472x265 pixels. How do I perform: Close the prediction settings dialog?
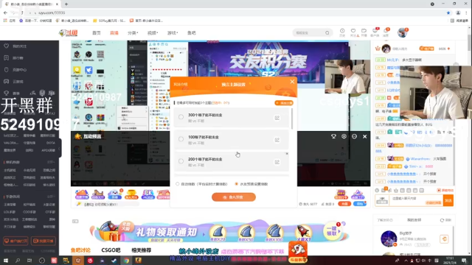tap(292, 82)
